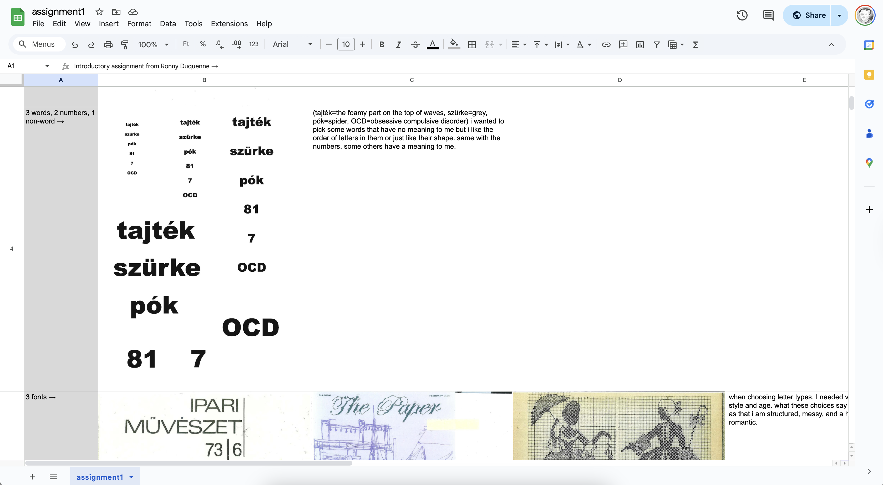Image resolution: width=883 pixels, height=485 pixels.
Task: Open the Extensions menu
Action: 229,24
